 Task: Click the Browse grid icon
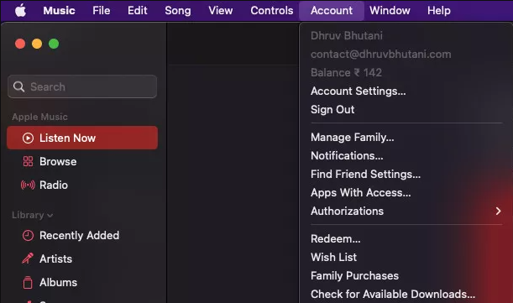[28, 161]
